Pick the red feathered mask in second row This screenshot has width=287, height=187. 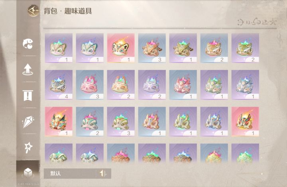tap(183, 85)
